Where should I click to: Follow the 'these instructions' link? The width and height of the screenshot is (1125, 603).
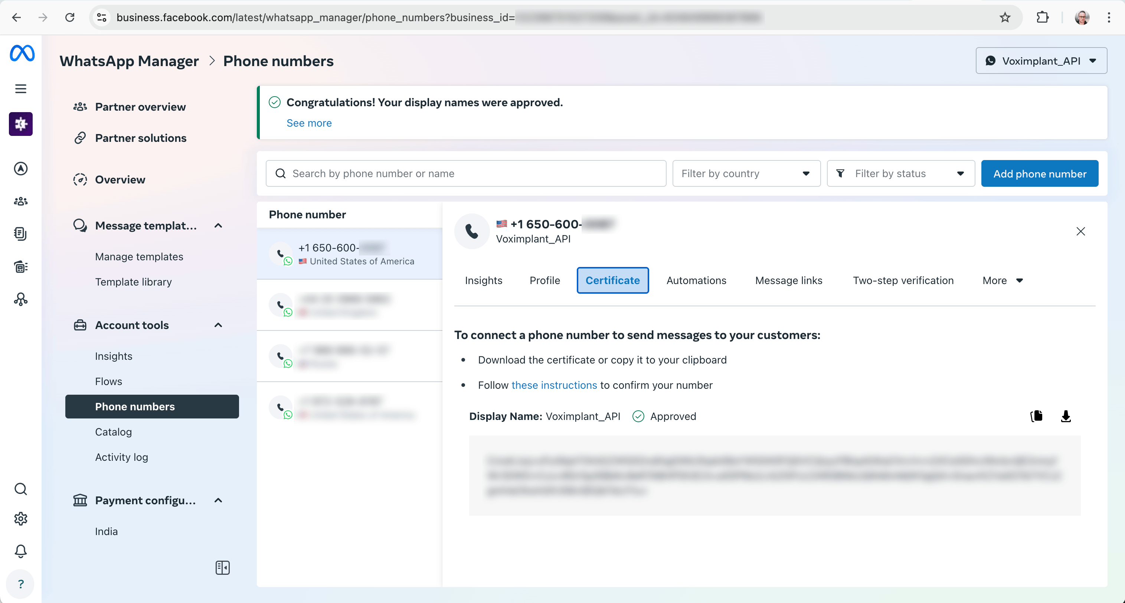pyautogui.click(x=554, y=385)
